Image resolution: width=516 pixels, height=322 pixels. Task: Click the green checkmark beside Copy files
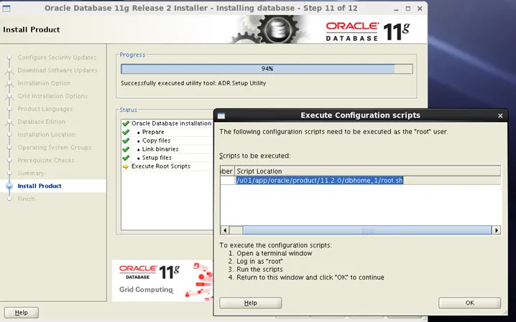(x=126, y=141)
